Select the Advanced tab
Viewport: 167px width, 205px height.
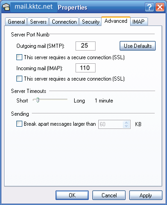click(x=116, y=21)
